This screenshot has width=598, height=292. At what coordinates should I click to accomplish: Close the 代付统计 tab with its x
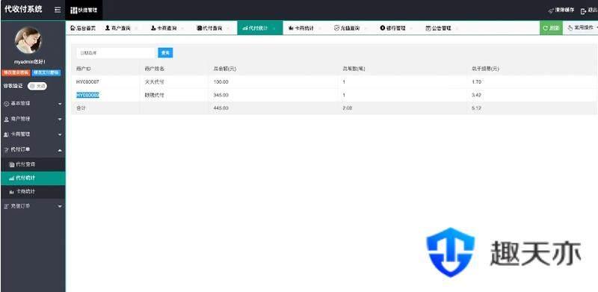274,28
